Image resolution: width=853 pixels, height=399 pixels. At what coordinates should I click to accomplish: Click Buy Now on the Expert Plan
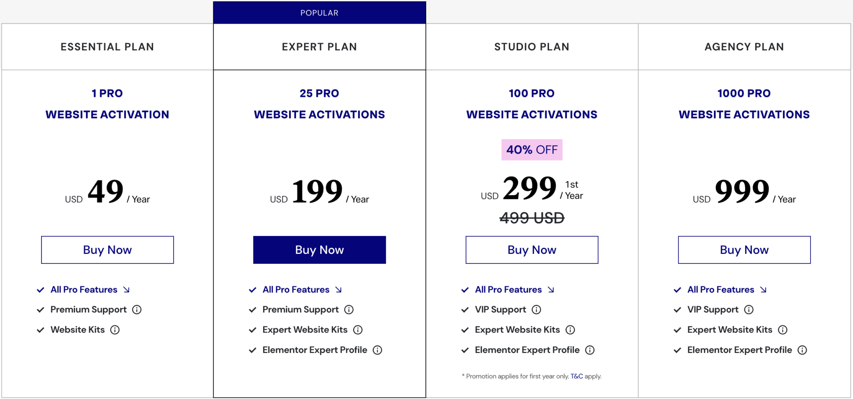(x=319, y=250)
